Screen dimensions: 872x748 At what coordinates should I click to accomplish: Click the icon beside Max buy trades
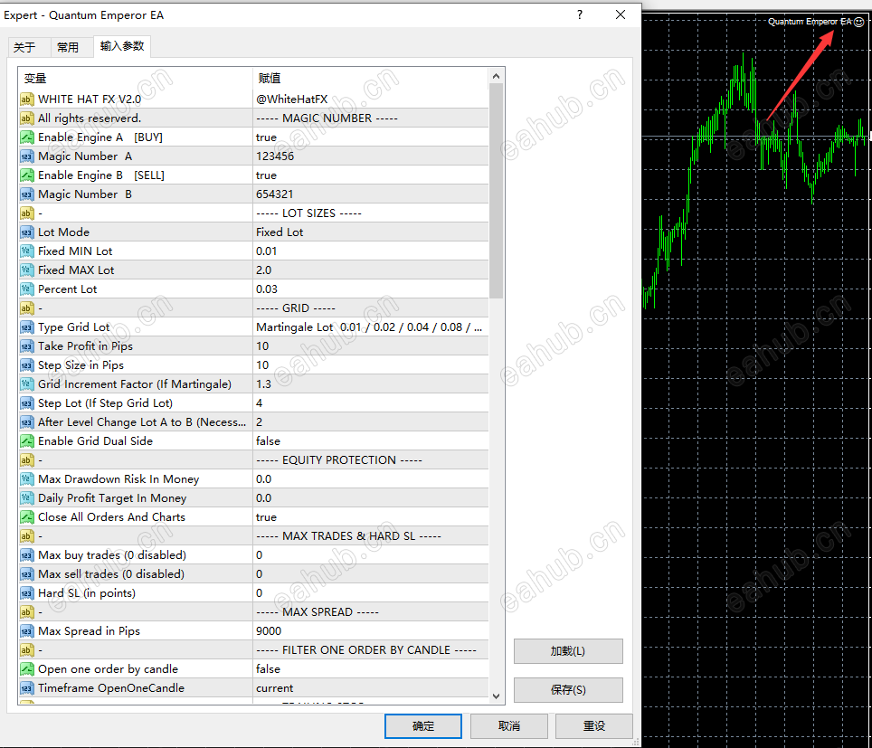(27, 555)
